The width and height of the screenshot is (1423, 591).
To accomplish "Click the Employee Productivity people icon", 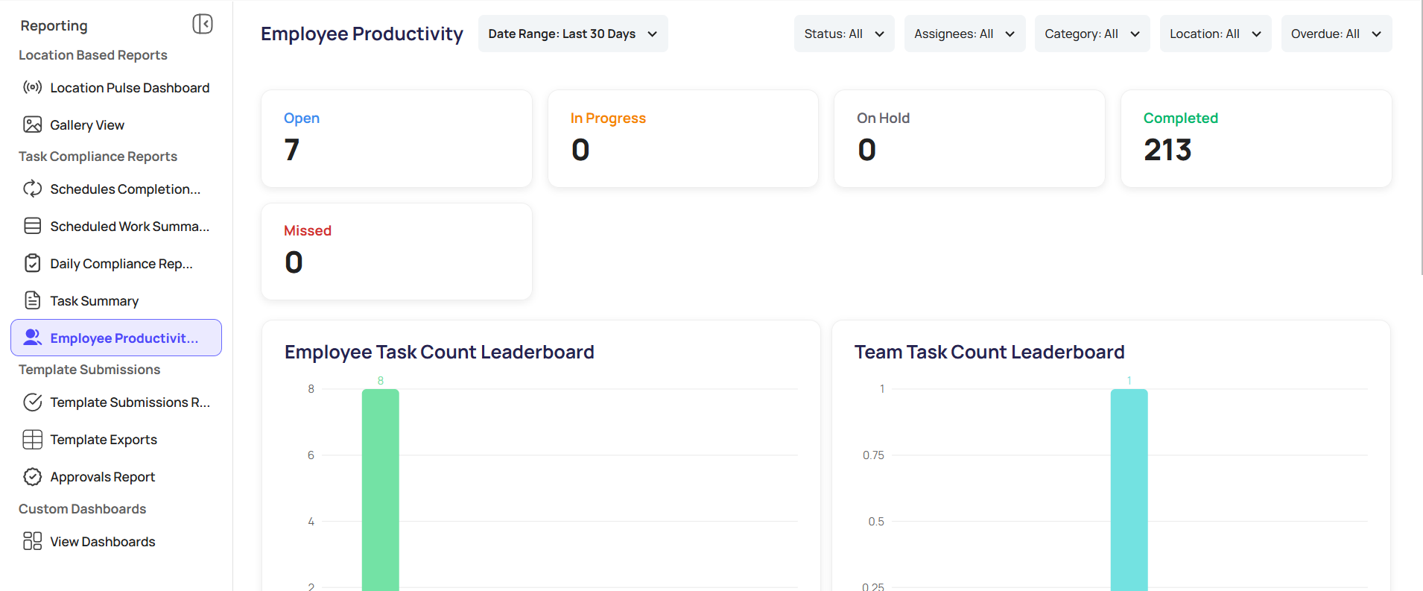I will click(32, 338).
